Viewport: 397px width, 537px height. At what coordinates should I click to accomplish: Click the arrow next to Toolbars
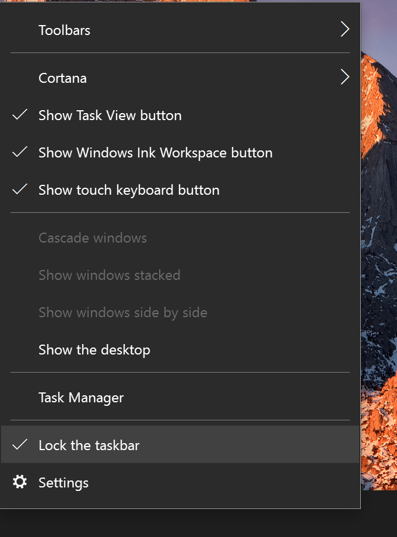345,29
